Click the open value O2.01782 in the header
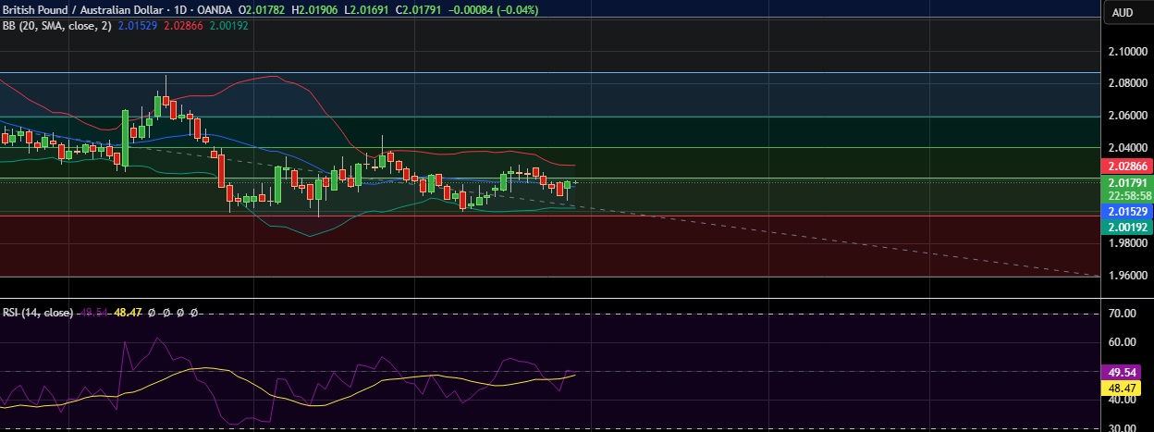Image resolution: width=1154 pixels, height=432 pixels. pos(263,9)
